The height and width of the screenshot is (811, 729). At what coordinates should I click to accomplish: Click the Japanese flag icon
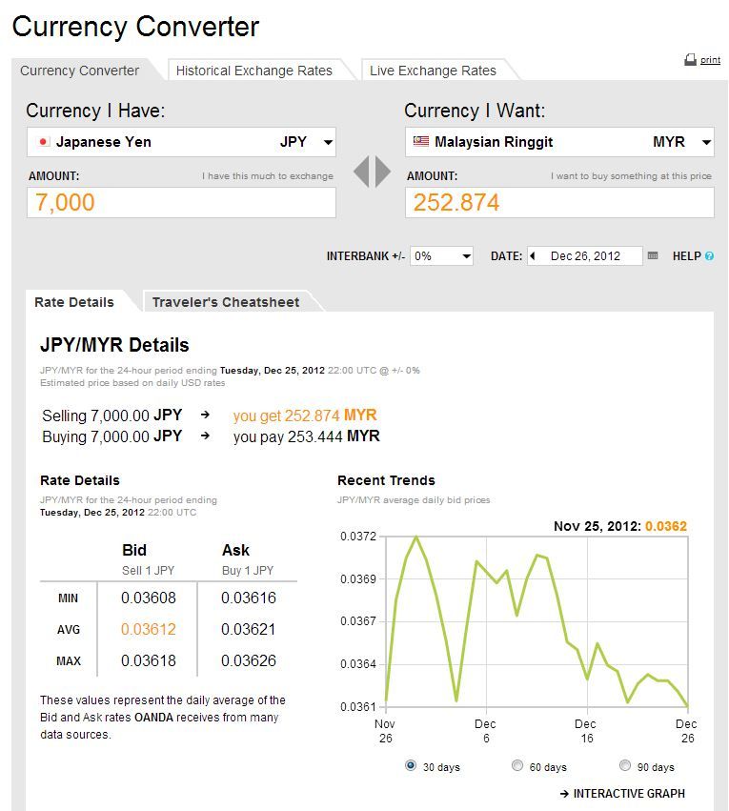(43, 142)
